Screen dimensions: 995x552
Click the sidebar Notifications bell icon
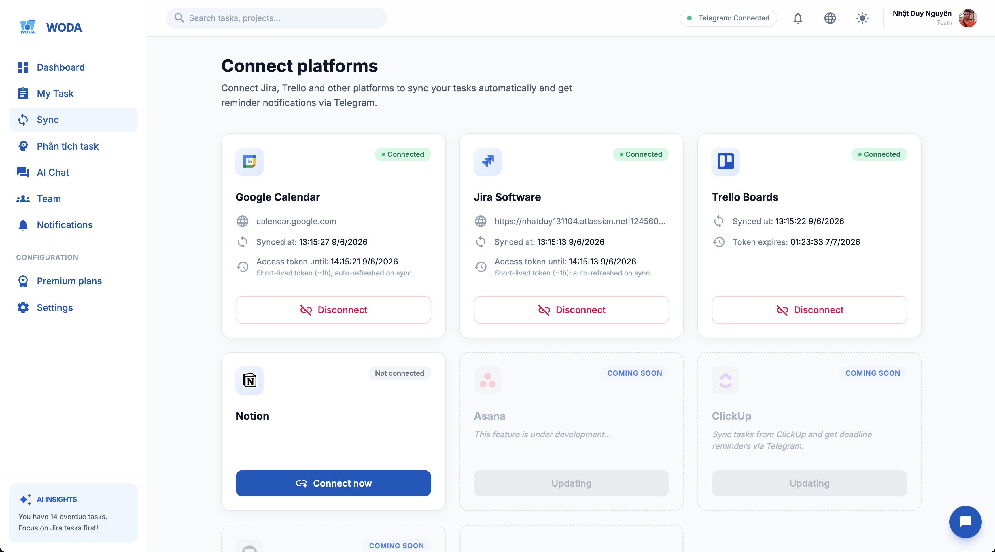click(x=23, y=225)
